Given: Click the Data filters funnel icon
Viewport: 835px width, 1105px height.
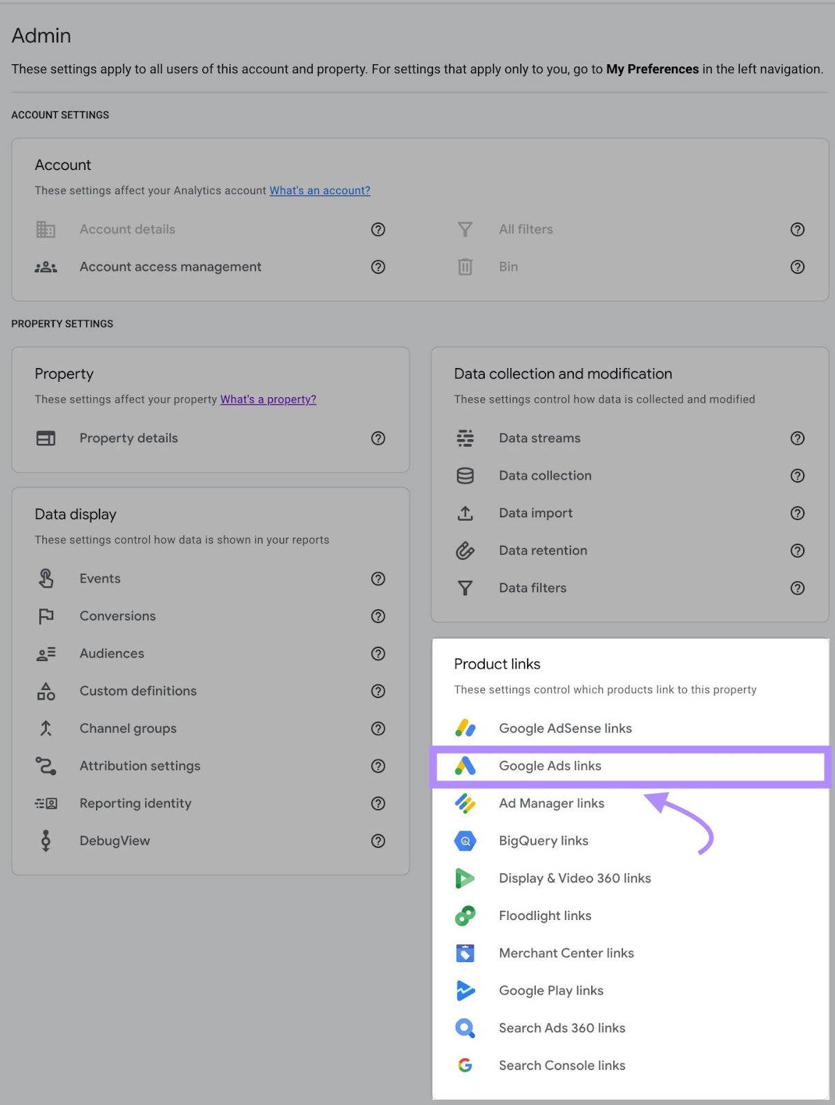Looking at the screenshot, I should coord(466,588).
